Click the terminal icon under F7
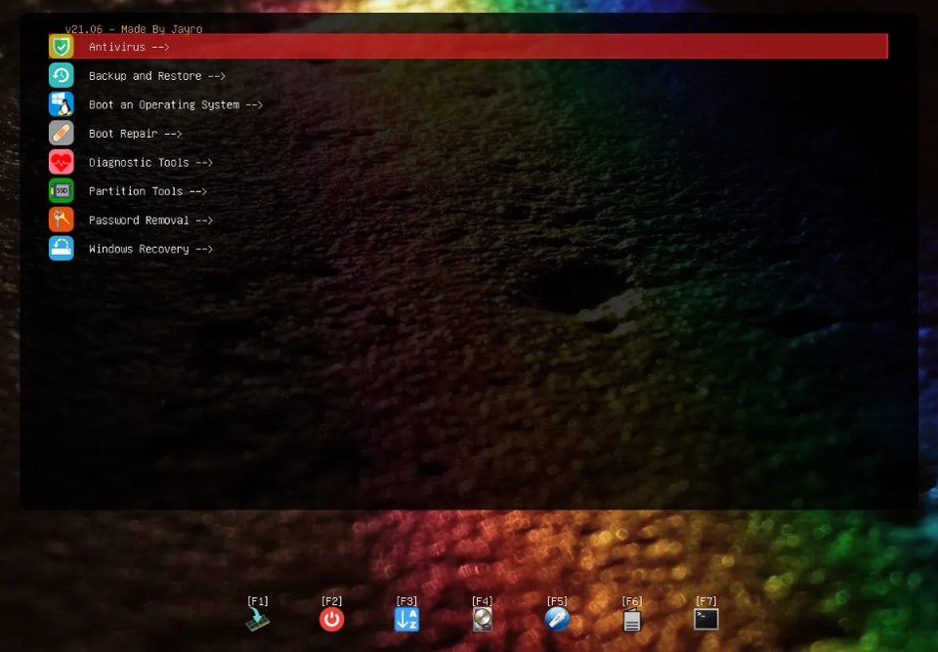938x652 pixels. tap(705, 620)
